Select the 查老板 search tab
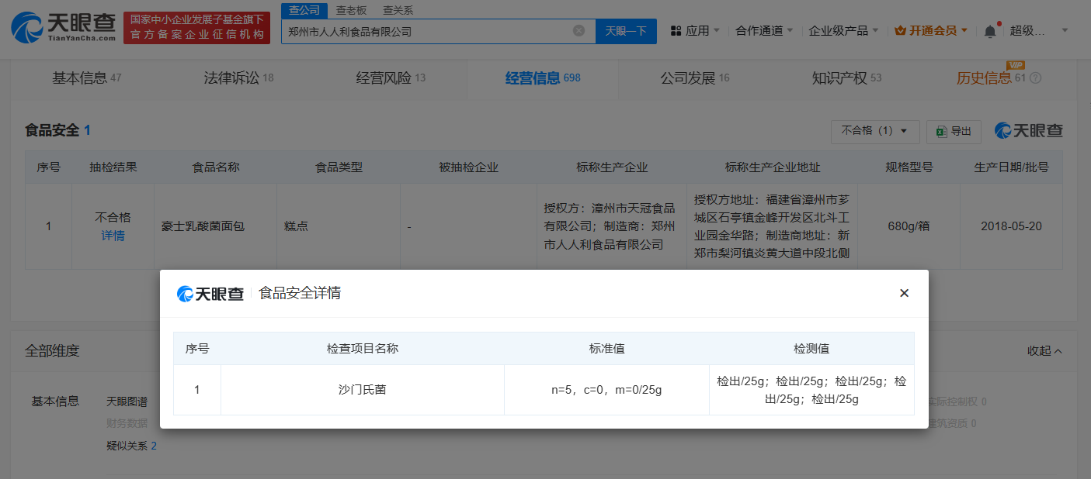Viewport: 1091px width, 479px height. 351,10
